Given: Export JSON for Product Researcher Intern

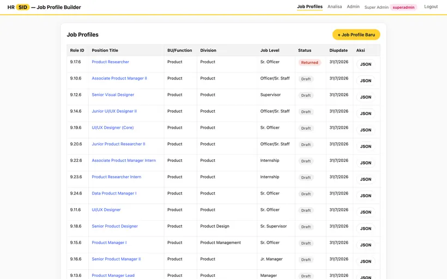Looking at the screenshot, I should 365,179.
